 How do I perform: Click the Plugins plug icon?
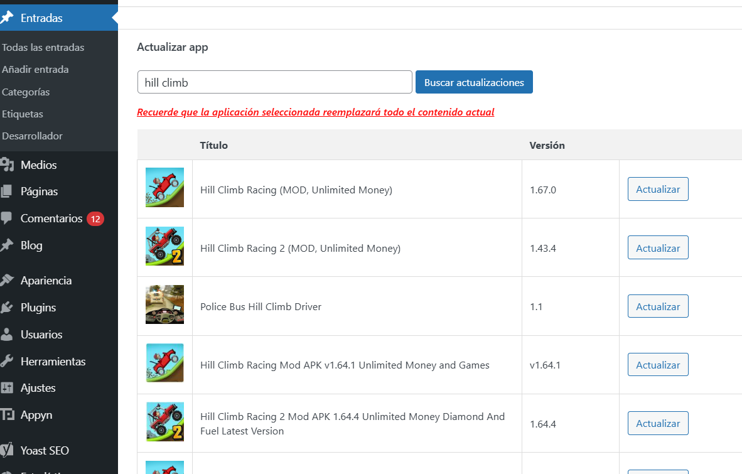pos(7,308)
